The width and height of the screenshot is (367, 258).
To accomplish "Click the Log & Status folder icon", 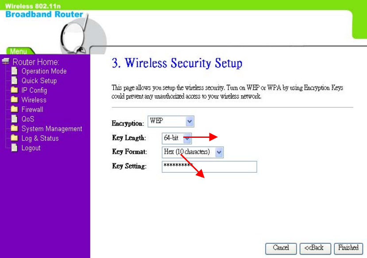I will (x=14, y=138).
